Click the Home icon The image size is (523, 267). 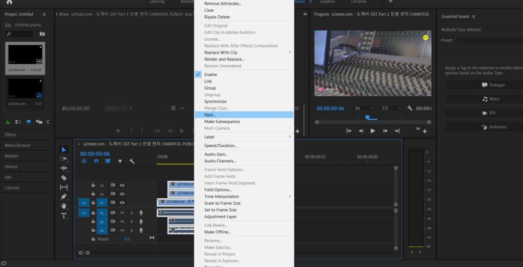coord(9,2)
